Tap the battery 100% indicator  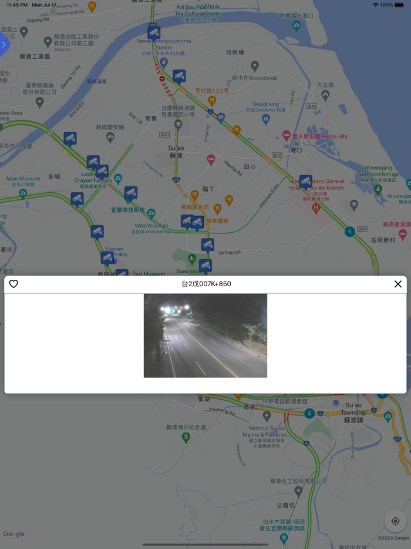click(392, 5)
